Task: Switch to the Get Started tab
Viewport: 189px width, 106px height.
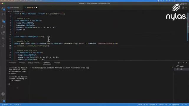Action: [x=13, y=8]
